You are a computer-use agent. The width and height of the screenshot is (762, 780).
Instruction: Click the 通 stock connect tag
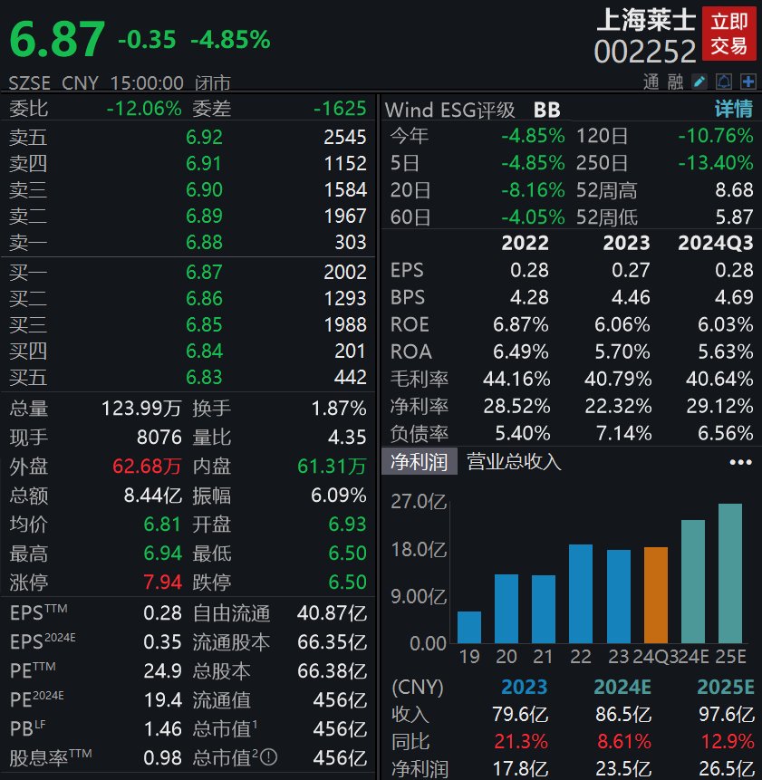point(651,82)
